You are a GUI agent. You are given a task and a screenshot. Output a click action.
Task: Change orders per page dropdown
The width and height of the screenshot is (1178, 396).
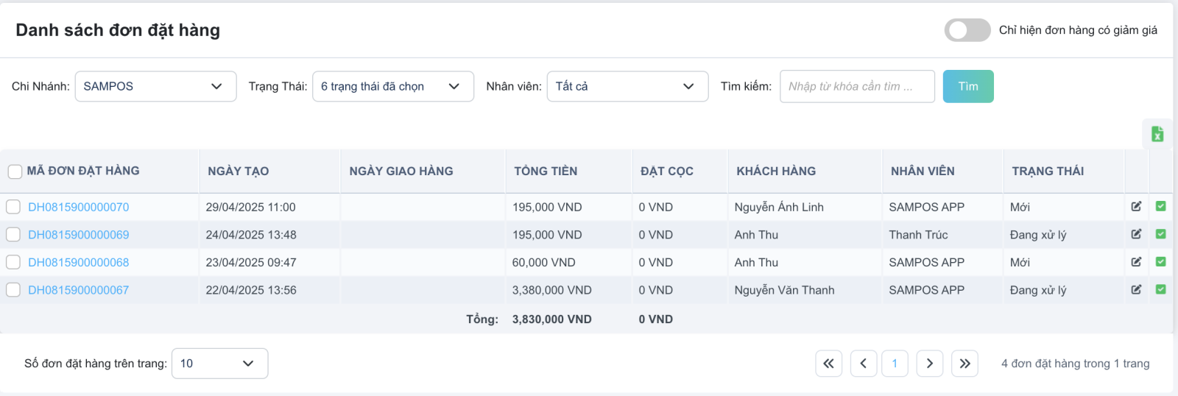point(219,364)
